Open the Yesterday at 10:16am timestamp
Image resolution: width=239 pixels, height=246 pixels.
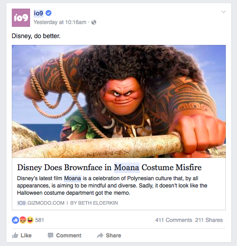click(x=60, y=22)
